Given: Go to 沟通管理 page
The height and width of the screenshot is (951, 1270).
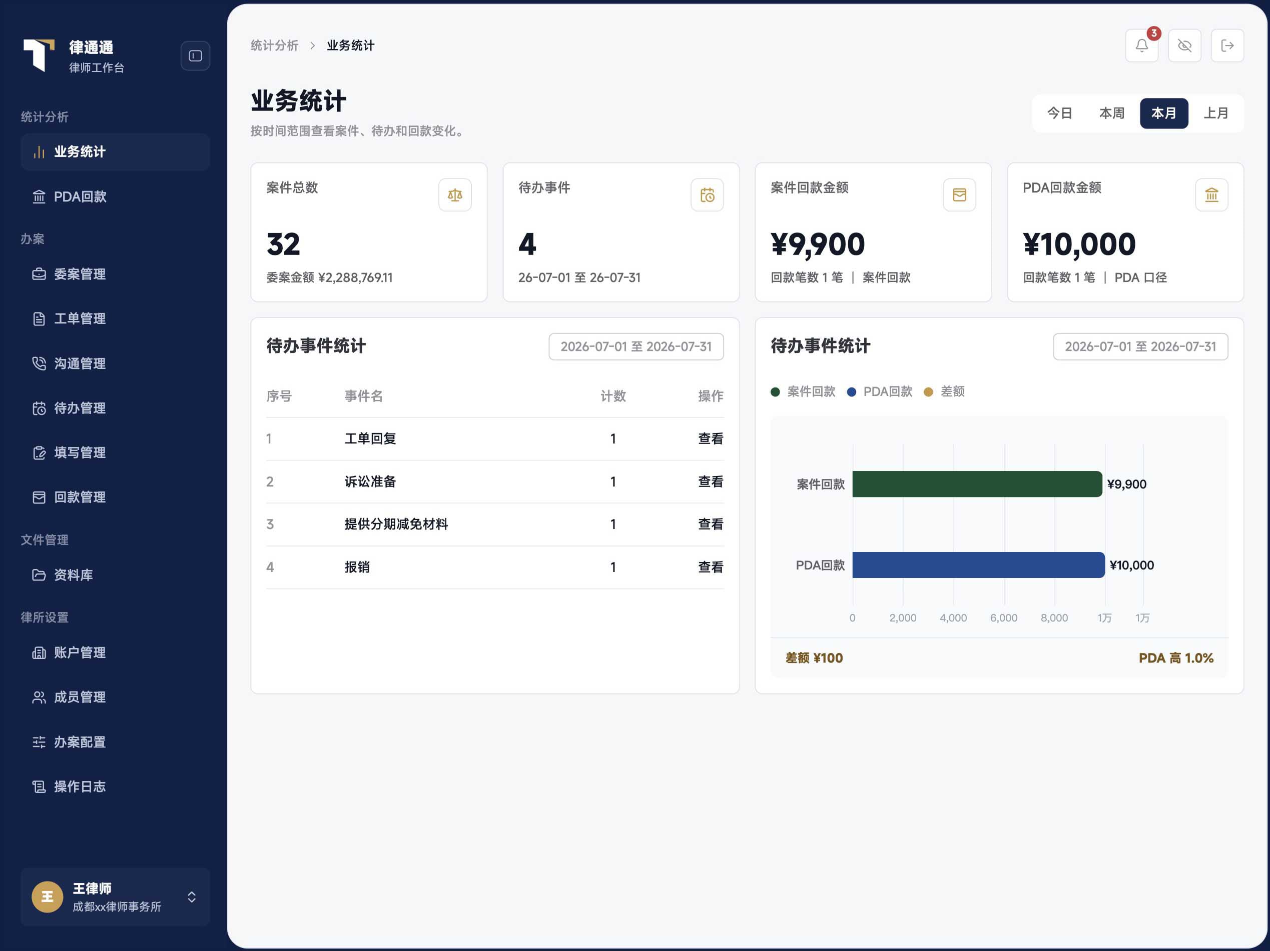Looking at the screenshot, I should pyautogui.click(x=116, y=363).
